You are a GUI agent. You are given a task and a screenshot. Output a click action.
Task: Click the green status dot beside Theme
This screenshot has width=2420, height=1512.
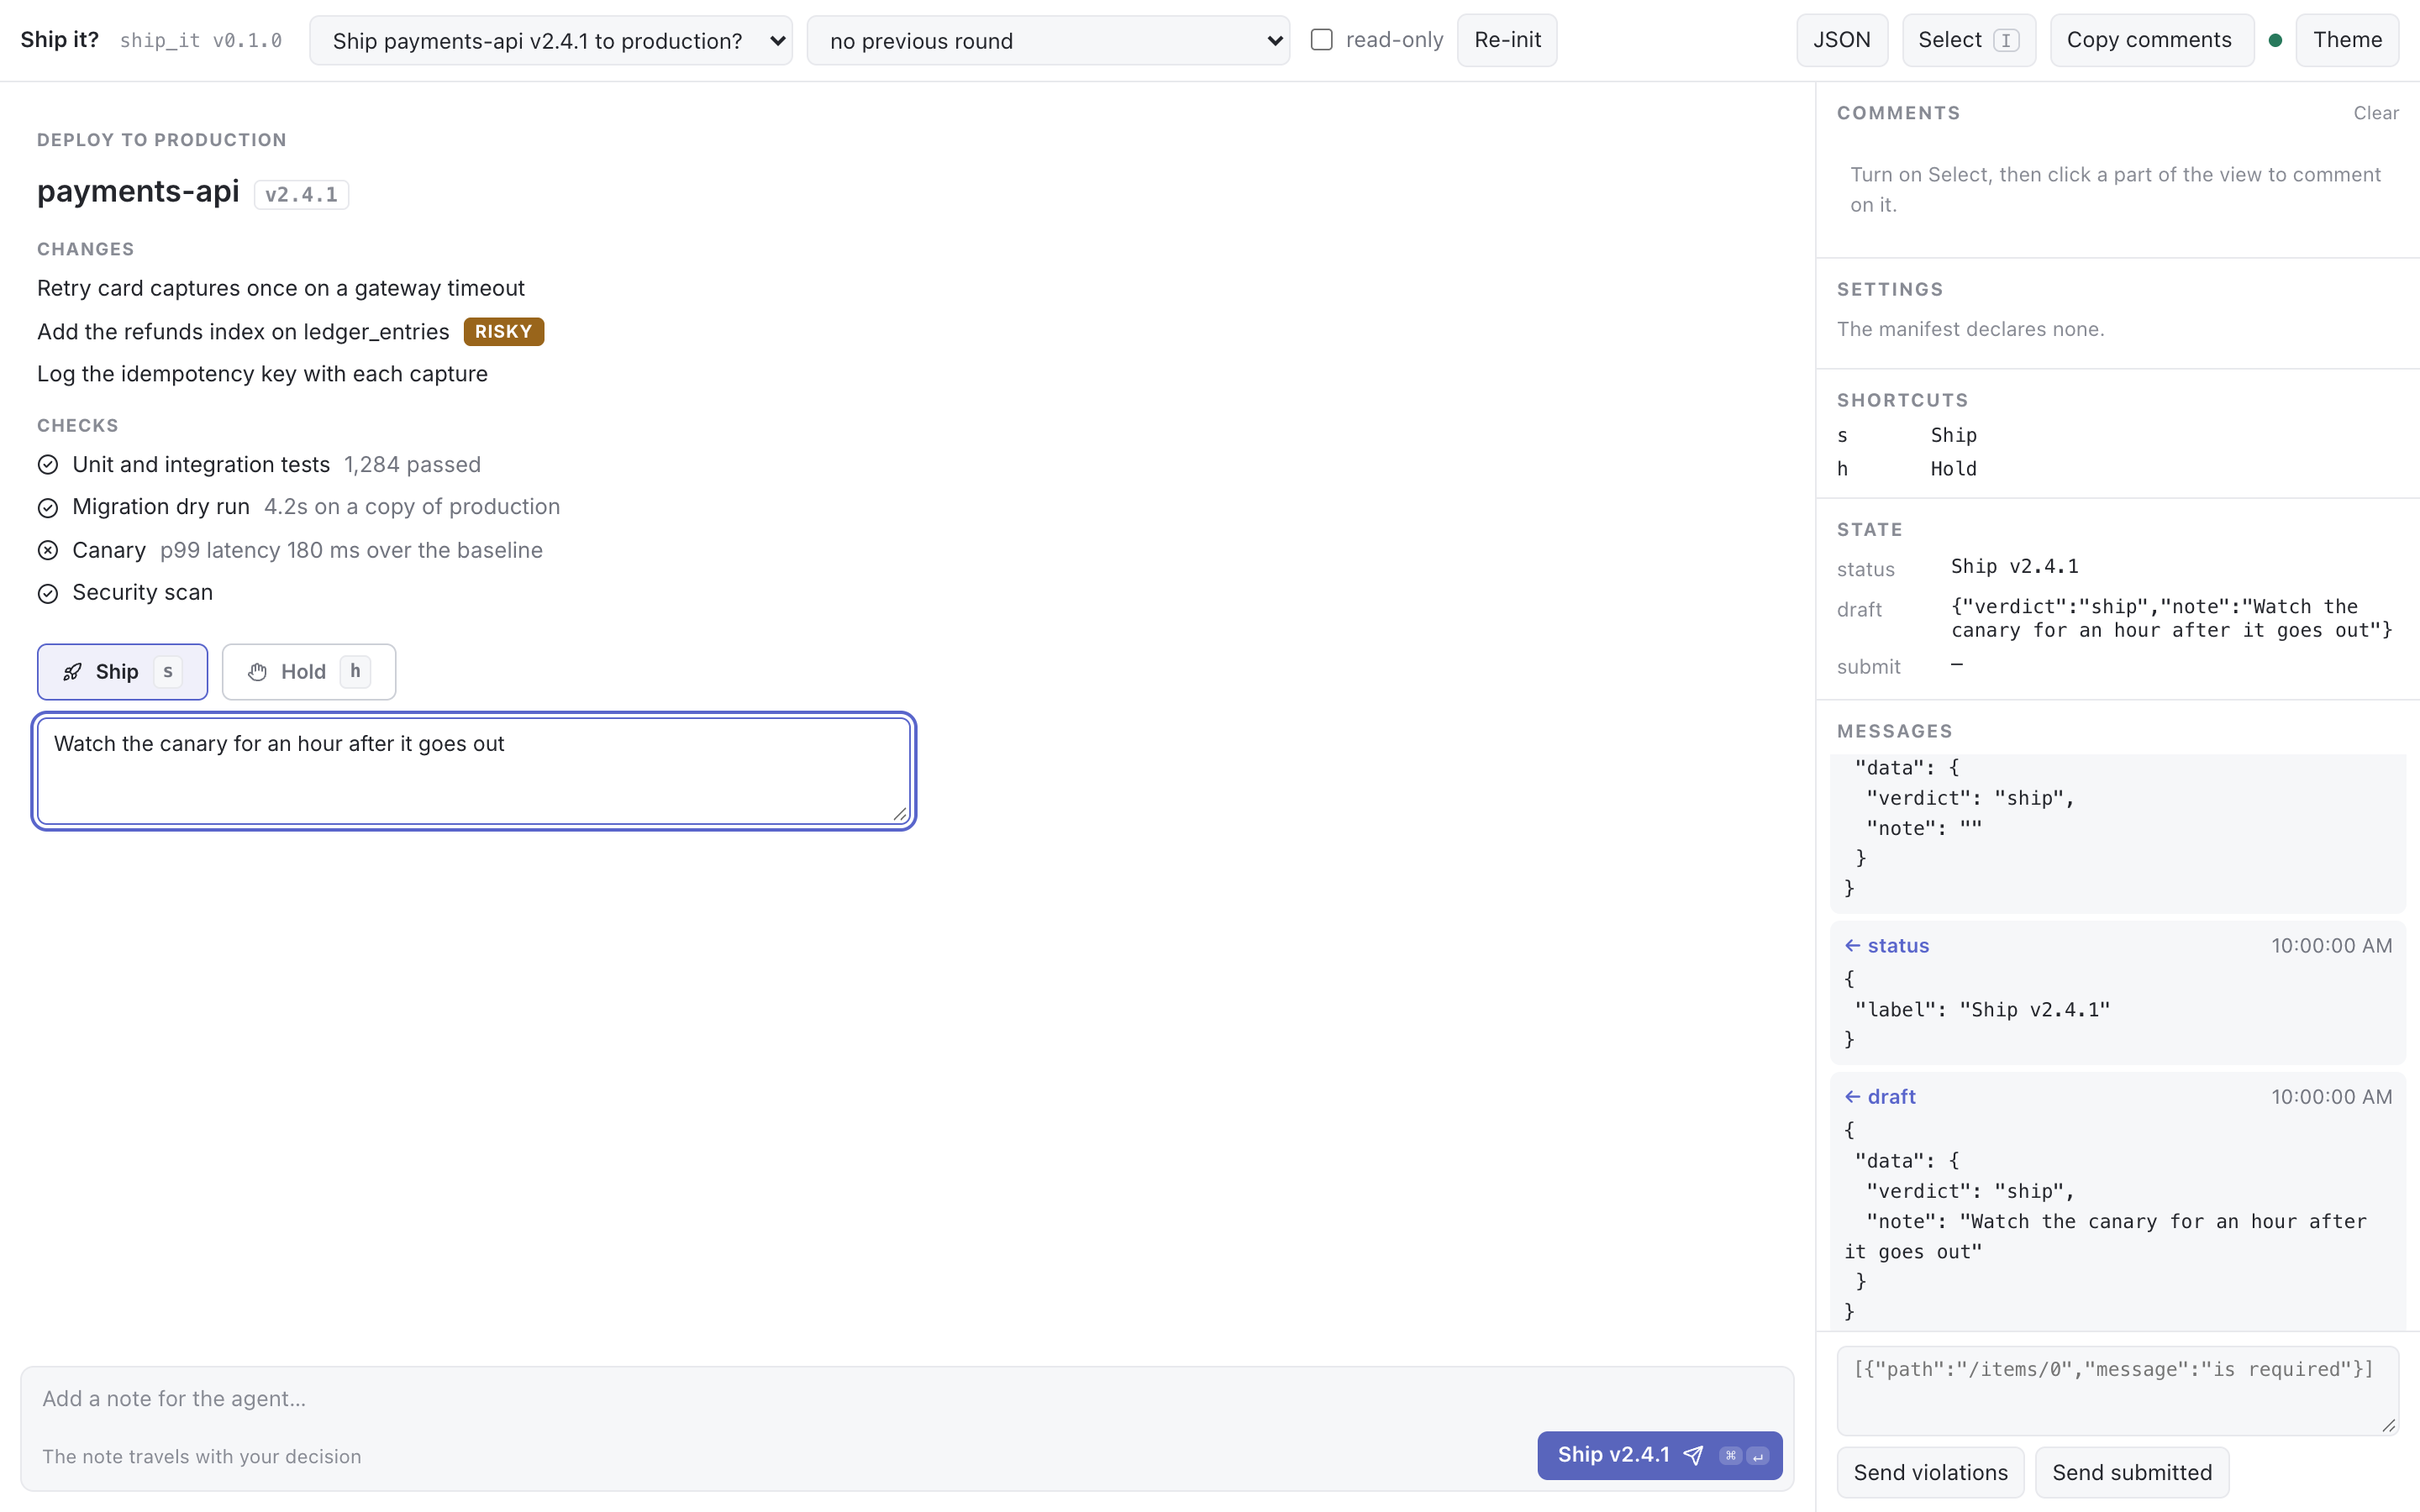coord(2275,40)
